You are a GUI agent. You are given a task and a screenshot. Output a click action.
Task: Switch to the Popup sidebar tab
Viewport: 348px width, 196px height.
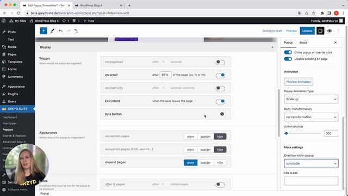(288, 42)
